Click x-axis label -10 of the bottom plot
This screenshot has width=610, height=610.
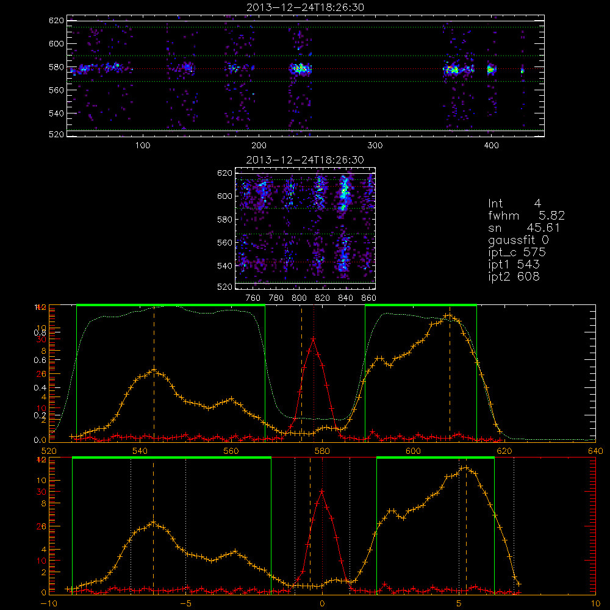(49, 604)
